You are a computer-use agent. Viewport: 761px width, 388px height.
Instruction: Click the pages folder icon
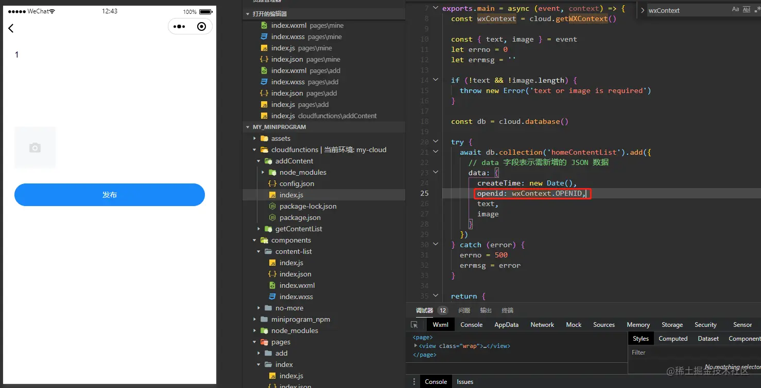264,342
